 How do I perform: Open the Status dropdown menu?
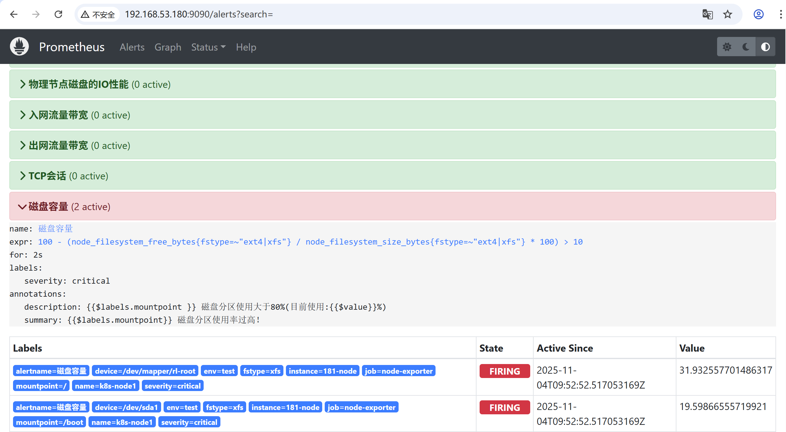208,47
